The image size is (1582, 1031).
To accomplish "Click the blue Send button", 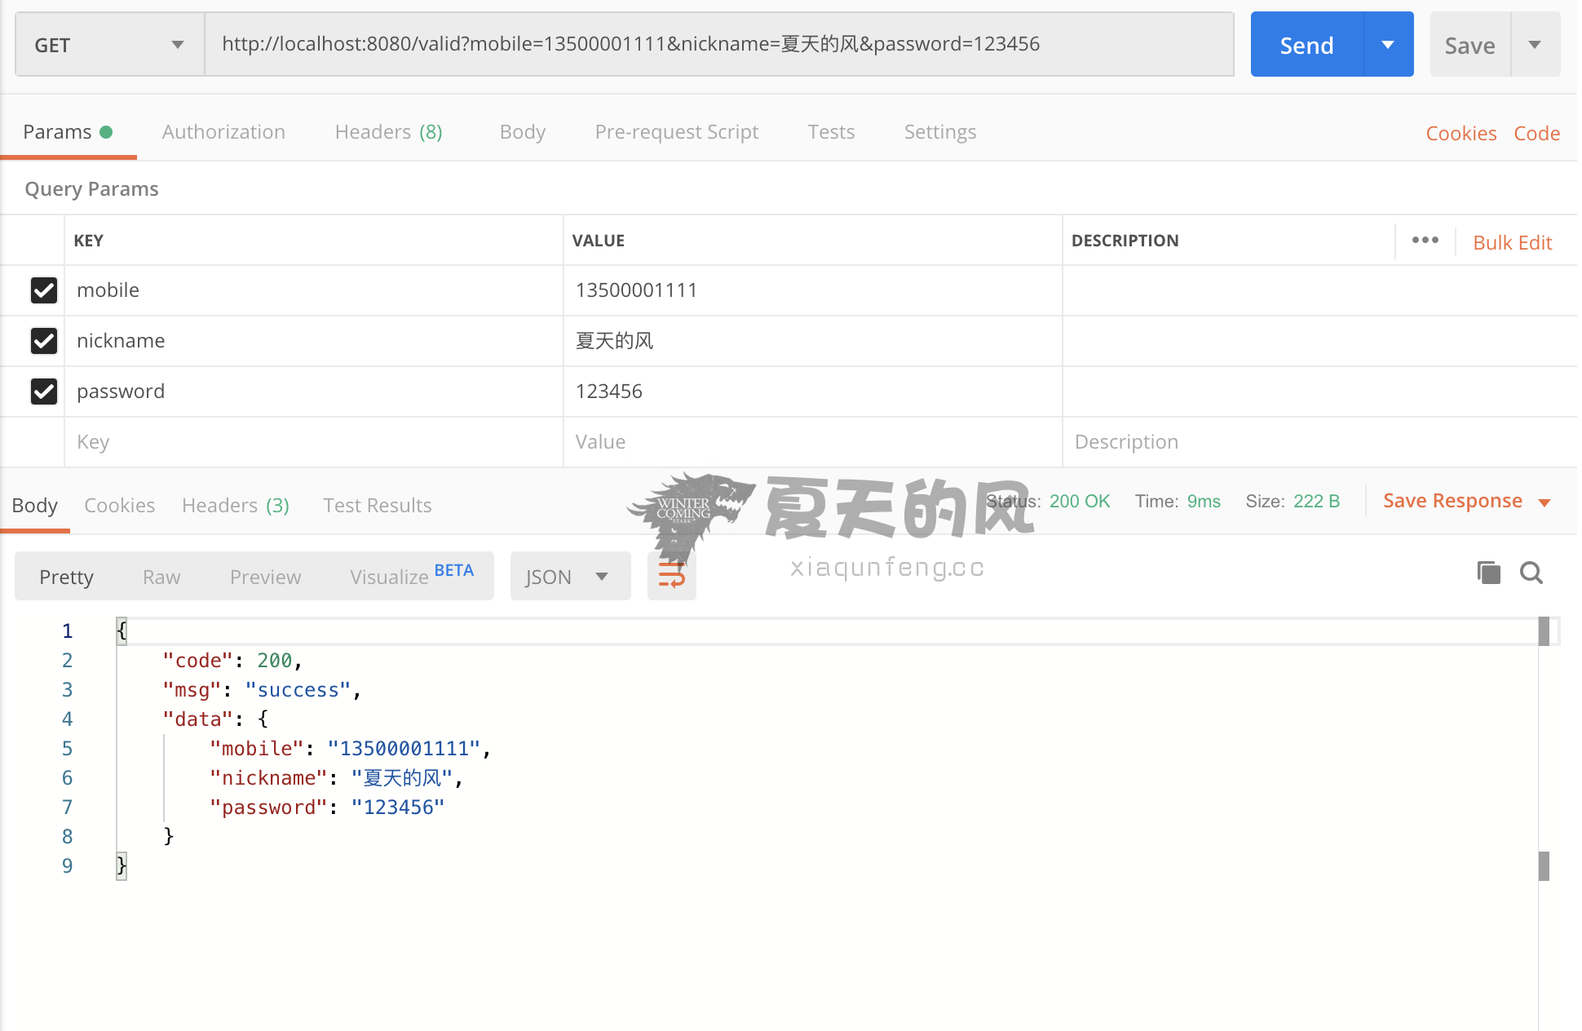I will tap(1307, 45).
